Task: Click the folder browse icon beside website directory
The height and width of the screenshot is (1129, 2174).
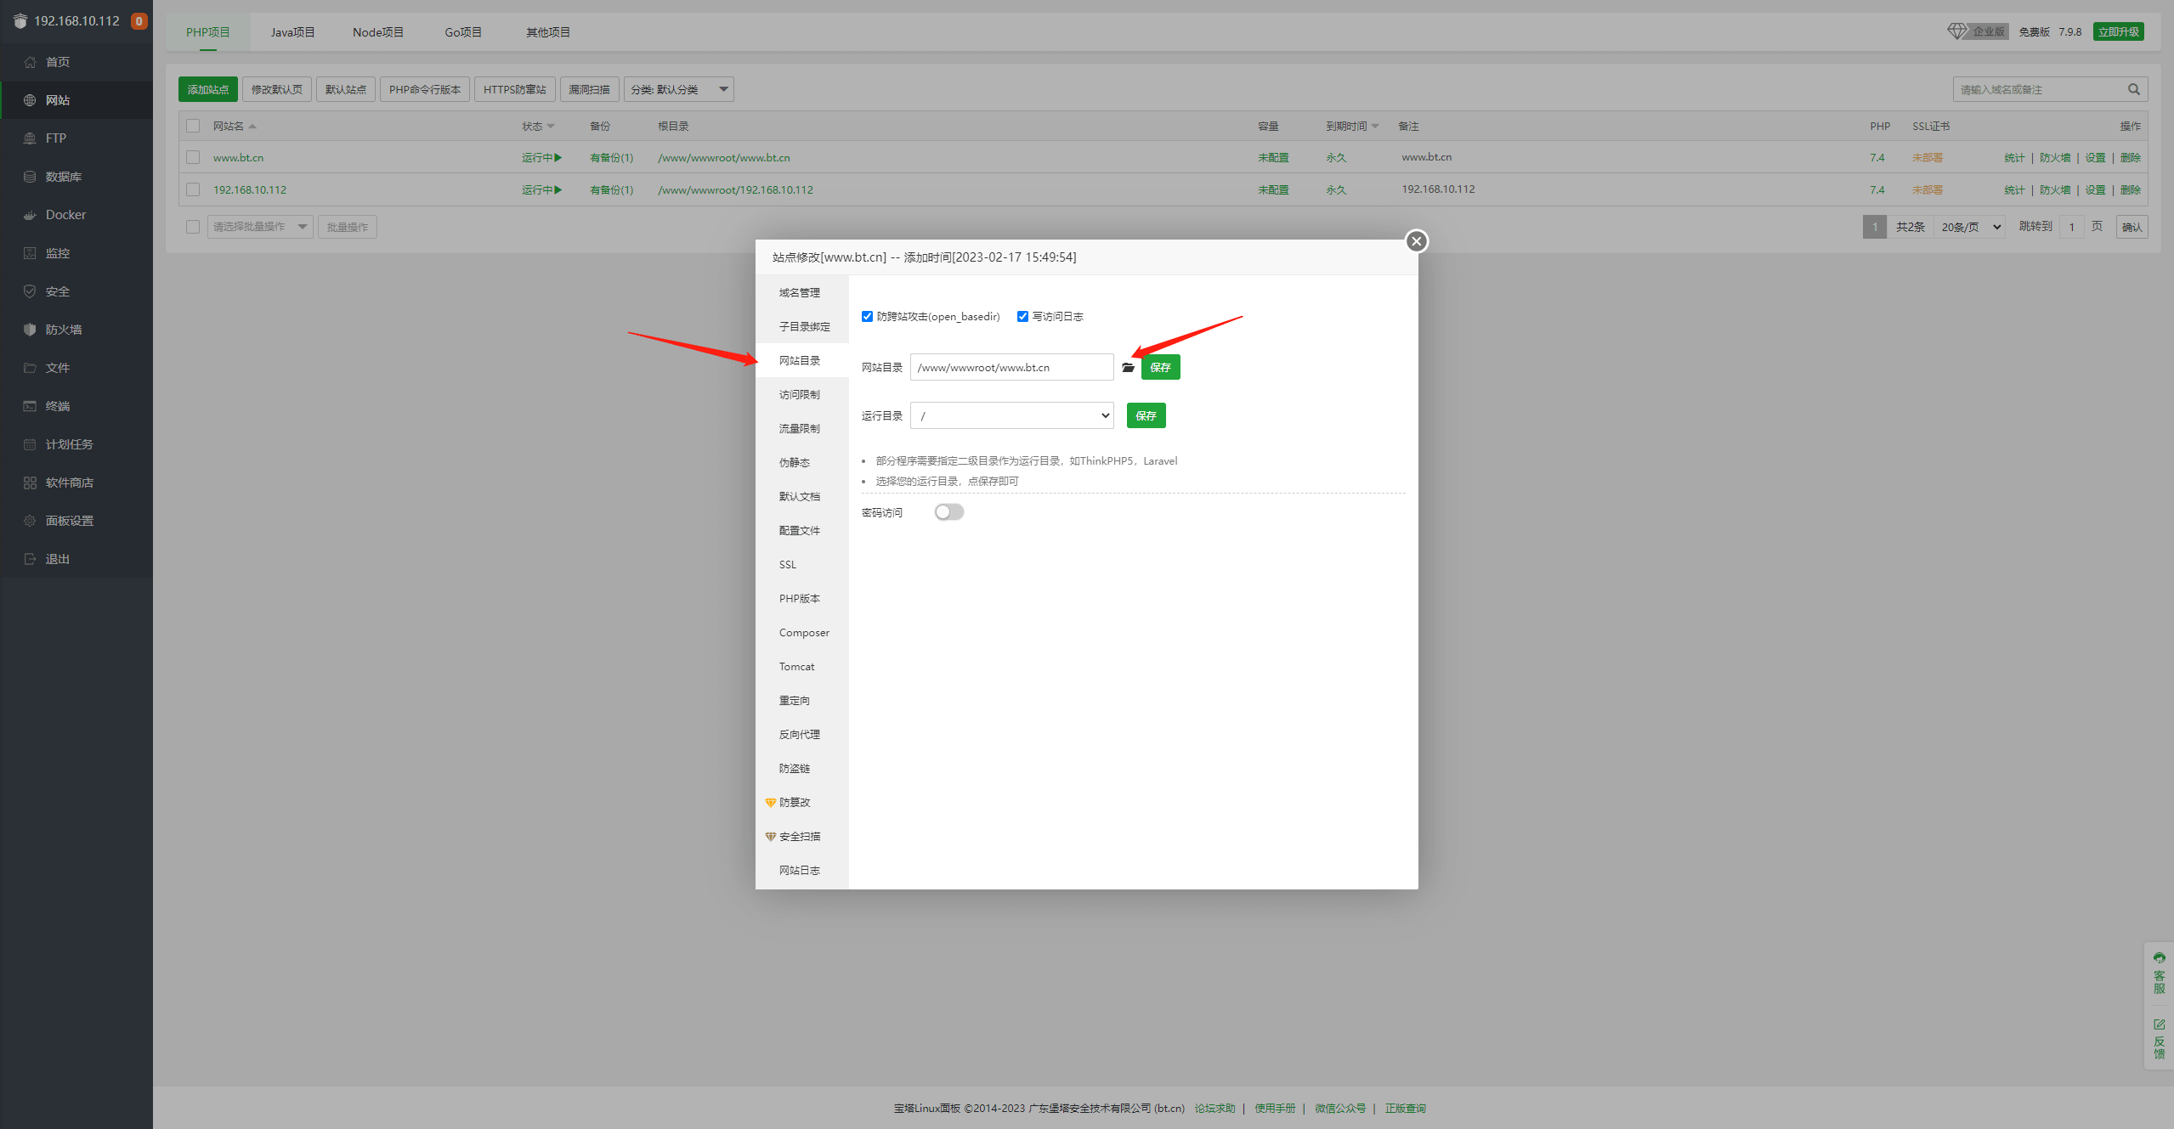Action: (1128, 368)
